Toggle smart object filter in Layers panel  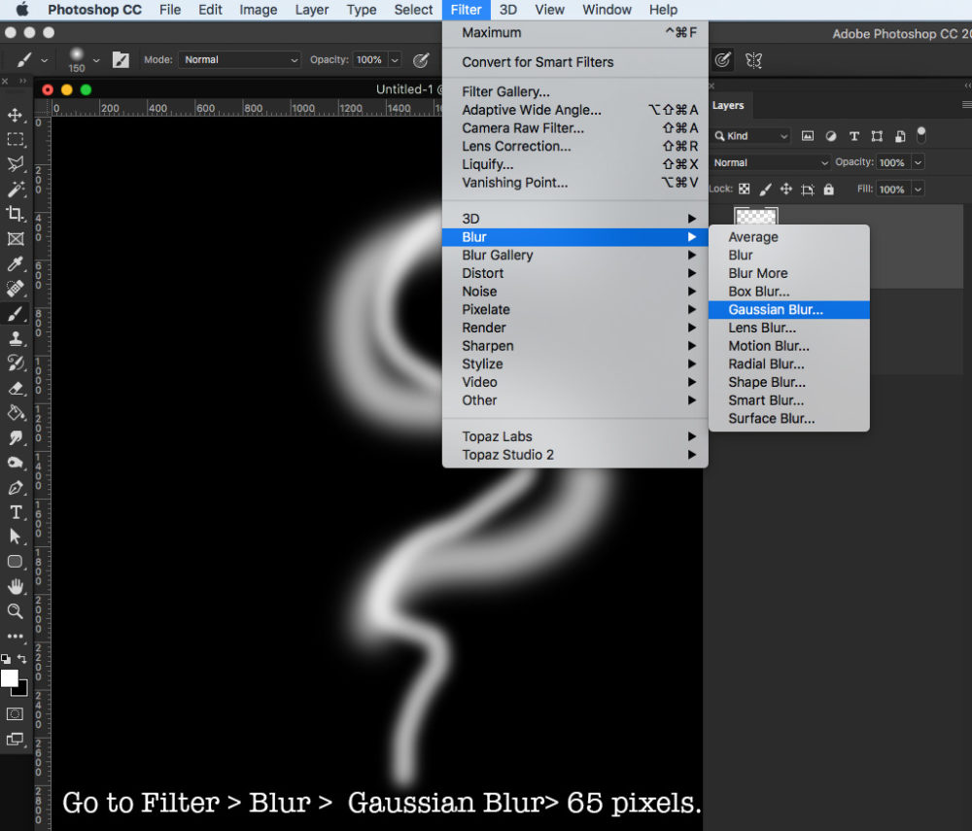point(900,136)
